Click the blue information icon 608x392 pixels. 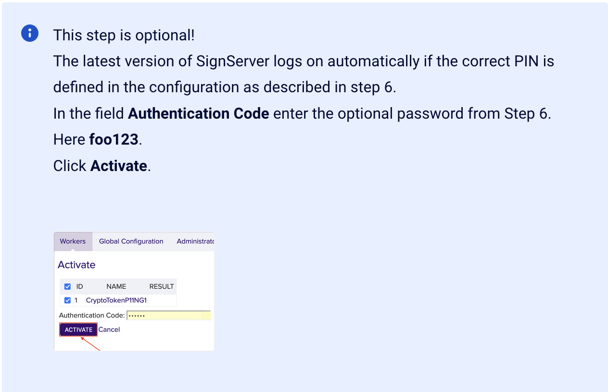click(29, 33)
